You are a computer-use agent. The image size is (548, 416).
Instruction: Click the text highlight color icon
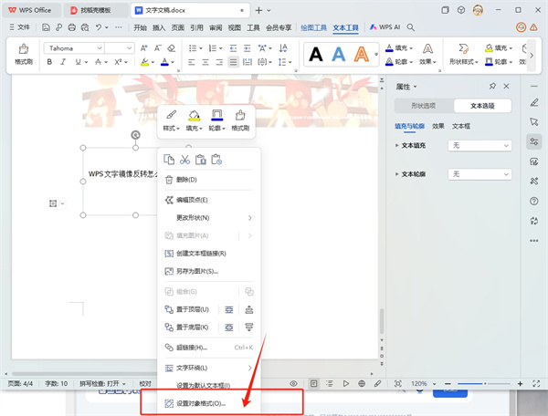144,62
